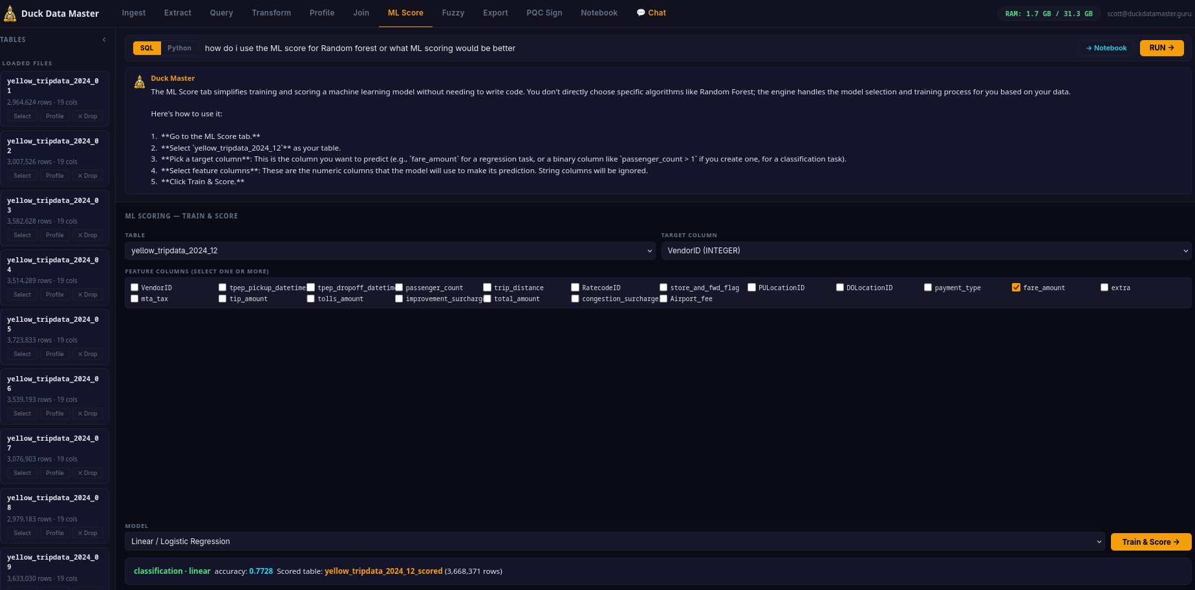
Task: Open the Ingest tab
Action: [x=134, y=13]
